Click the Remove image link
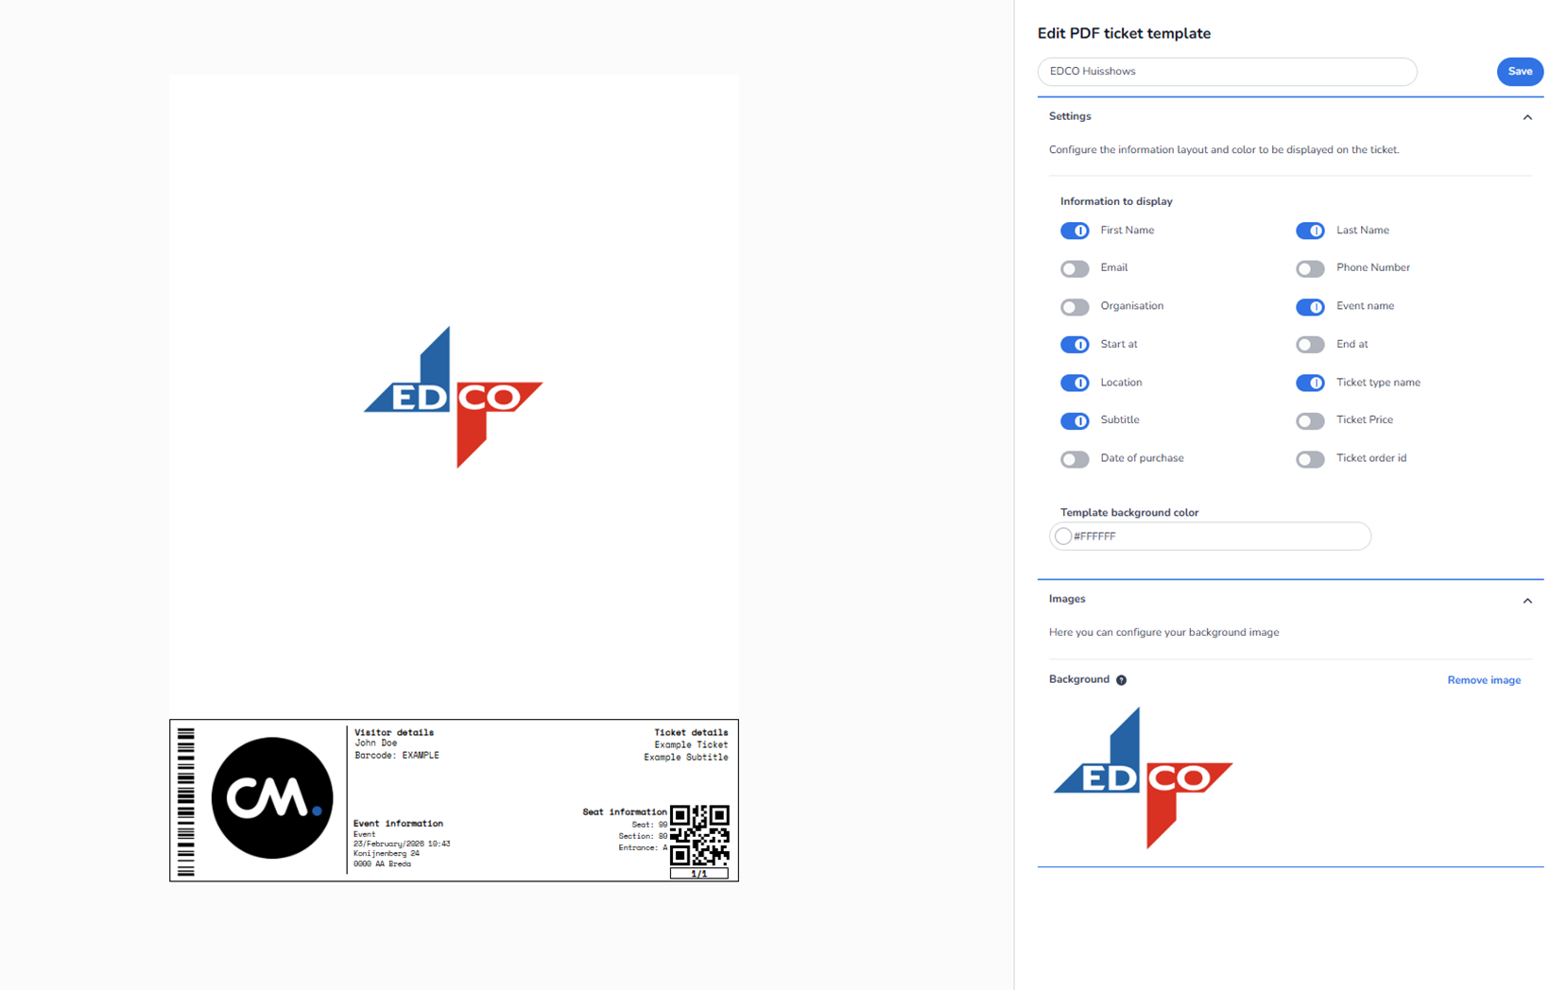The height and width of the screenshot is (990, 1567). [x=1484, y=680]
